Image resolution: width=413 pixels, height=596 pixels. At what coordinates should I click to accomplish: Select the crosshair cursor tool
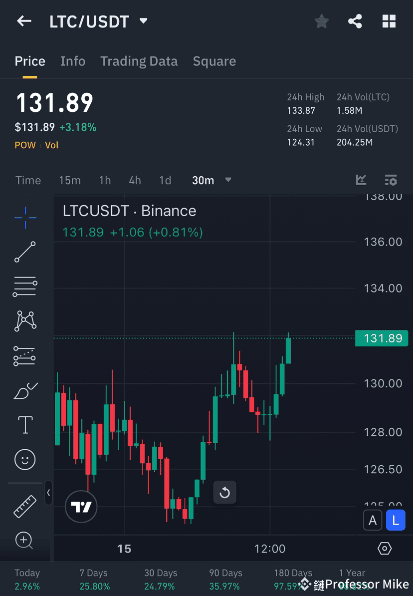[x=25, y=217]
